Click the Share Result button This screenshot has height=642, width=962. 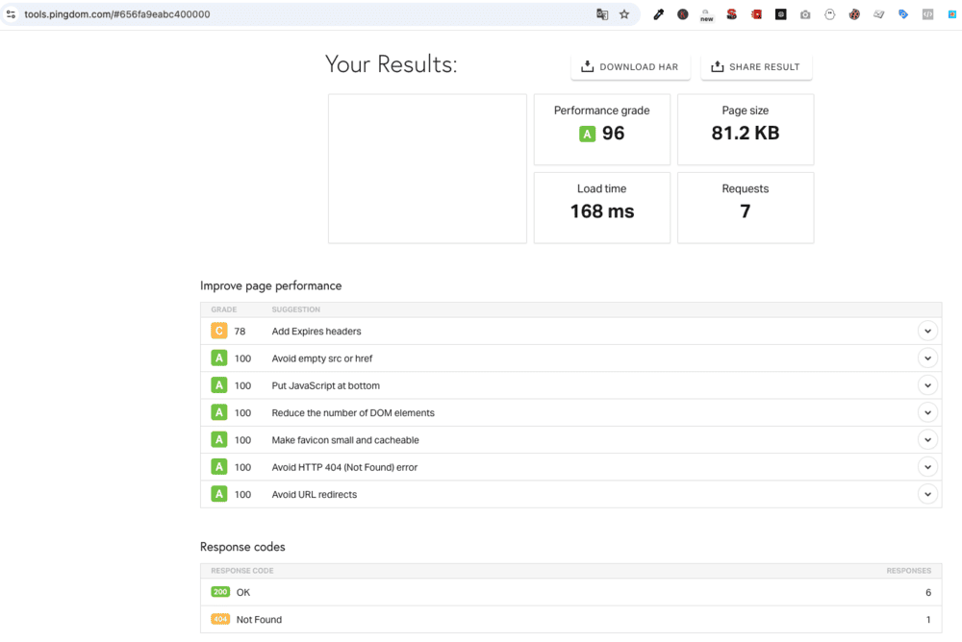click(x=756, y=67)
